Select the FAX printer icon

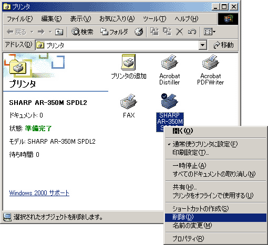click(129, 106)
